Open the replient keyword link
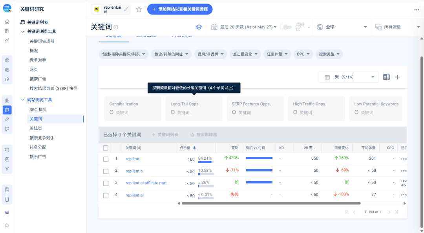The height and width of the screenshot is (233, 424). tap(133, 159)
